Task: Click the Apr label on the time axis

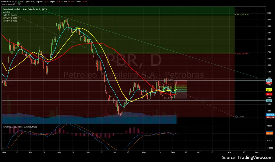Action: pyautogui.click(x=30, y=152)
